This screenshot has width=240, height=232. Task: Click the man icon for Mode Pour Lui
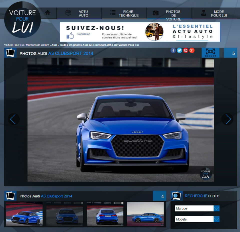[x=203, y=13]
